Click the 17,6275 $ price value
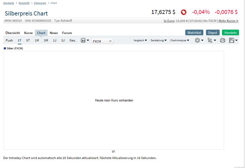Screen dimensions: 245x168 click(163, 12)
